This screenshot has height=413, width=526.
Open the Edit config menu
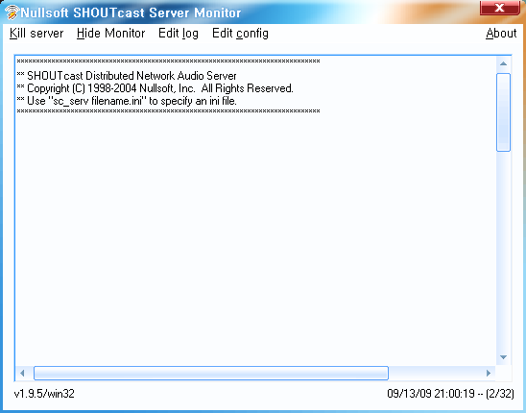click(x=240, y=34)
